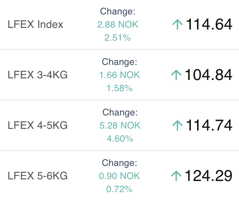Select the 5.28 NOK change value
Screen dimensions: 239x200
coord(120,125)
